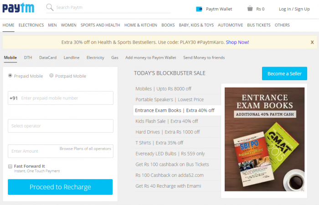319x205 pixels.
Task: Open the Select operator dropdown
Action: pyautogui.click(x=60, y=126)
